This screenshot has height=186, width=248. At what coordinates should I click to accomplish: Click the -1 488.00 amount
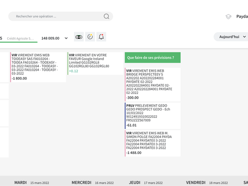pyautogui.click(x=134, y=153)
